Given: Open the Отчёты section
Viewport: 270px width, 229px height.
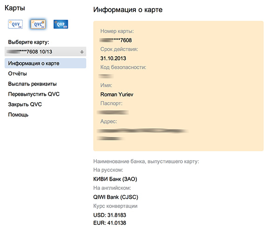Looking at the screenshot, I should click(17, 73).
